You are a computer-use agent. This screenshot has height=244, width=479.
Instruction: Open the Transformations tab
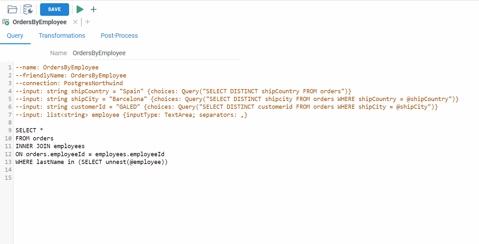pos(62,36)
